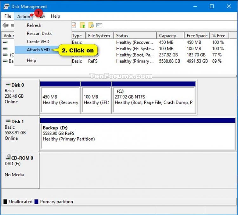Click the Back arrow toolbar icon

[x=5, y=25]
